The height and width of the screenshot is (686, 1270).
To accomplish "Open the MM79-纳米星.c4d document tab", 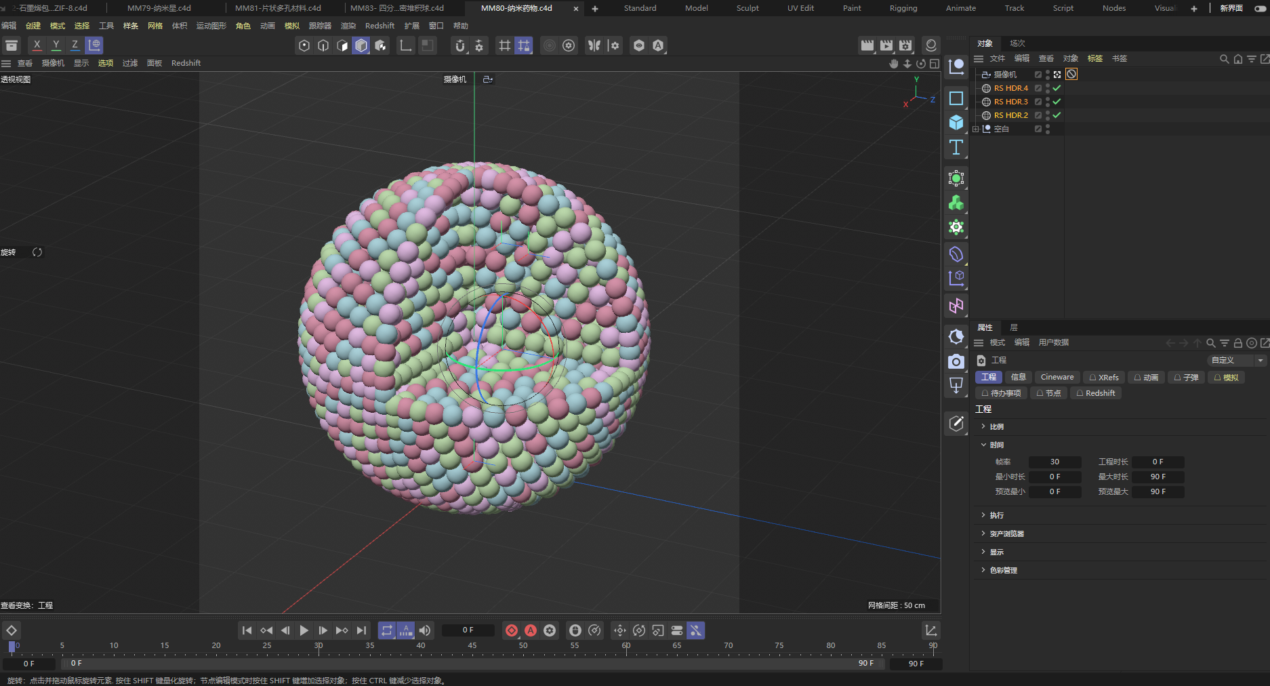I will [x=159, y=8].
